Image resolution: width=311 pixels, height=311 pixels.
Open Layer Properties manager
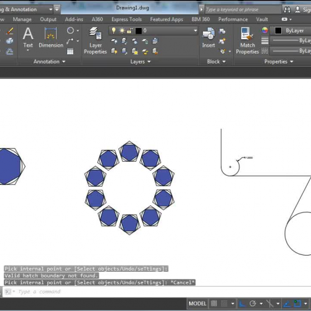(95, 40)
